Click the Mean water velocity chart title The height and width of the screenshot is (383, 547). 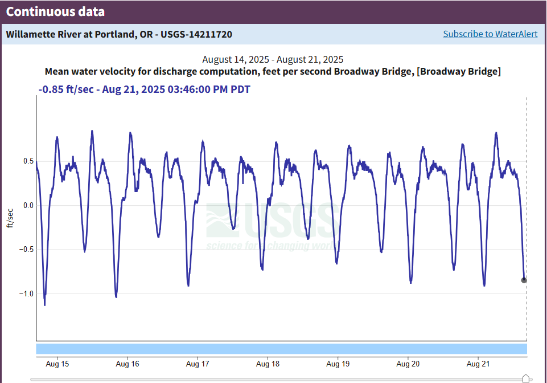point(273,72)
